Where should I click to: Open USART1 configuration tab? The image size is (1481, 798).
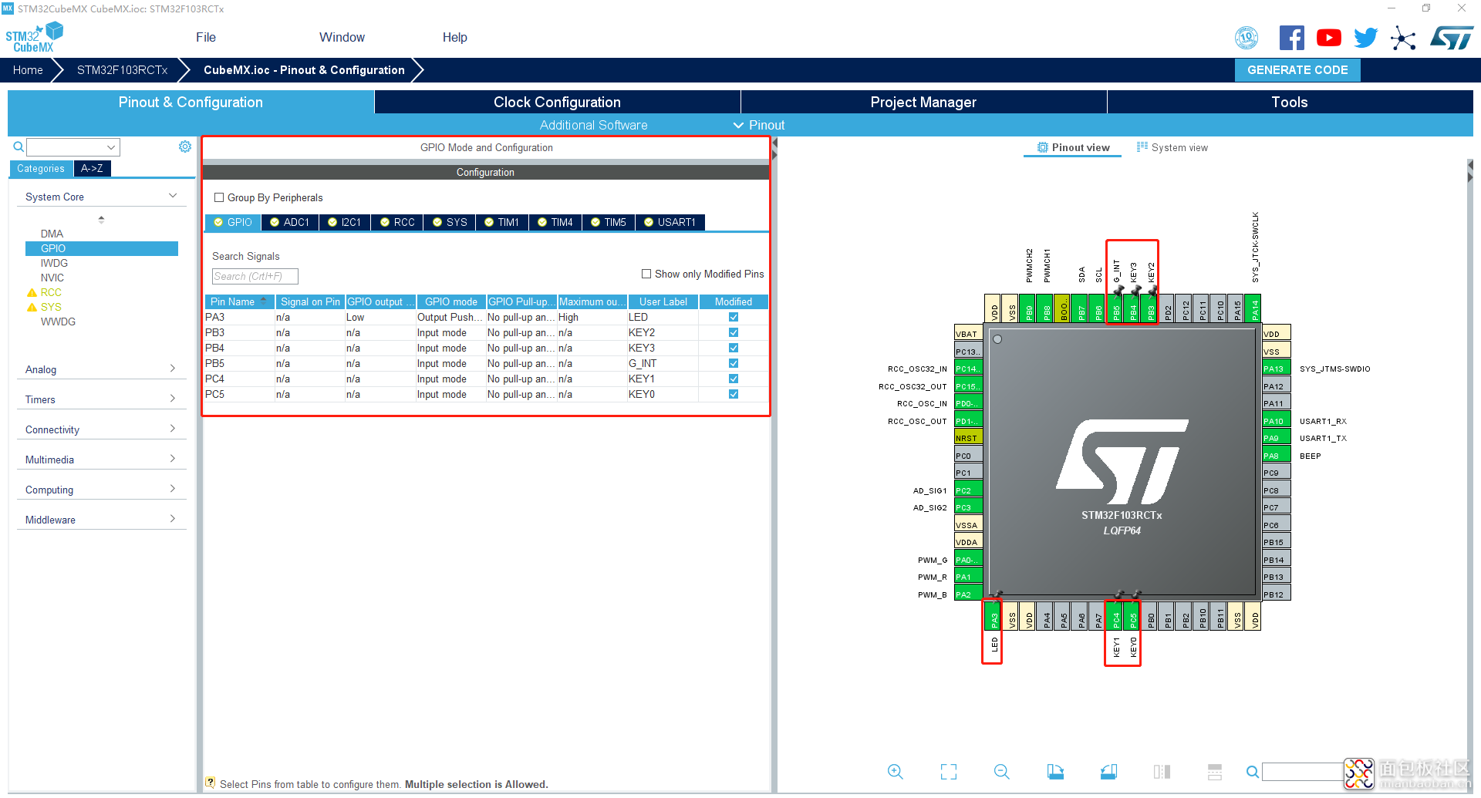pos(670,222)
